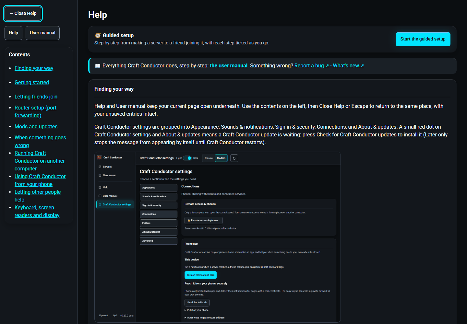Open the Report a bug link
Viewport: 467px width, 324px height.
pos(312,66)
